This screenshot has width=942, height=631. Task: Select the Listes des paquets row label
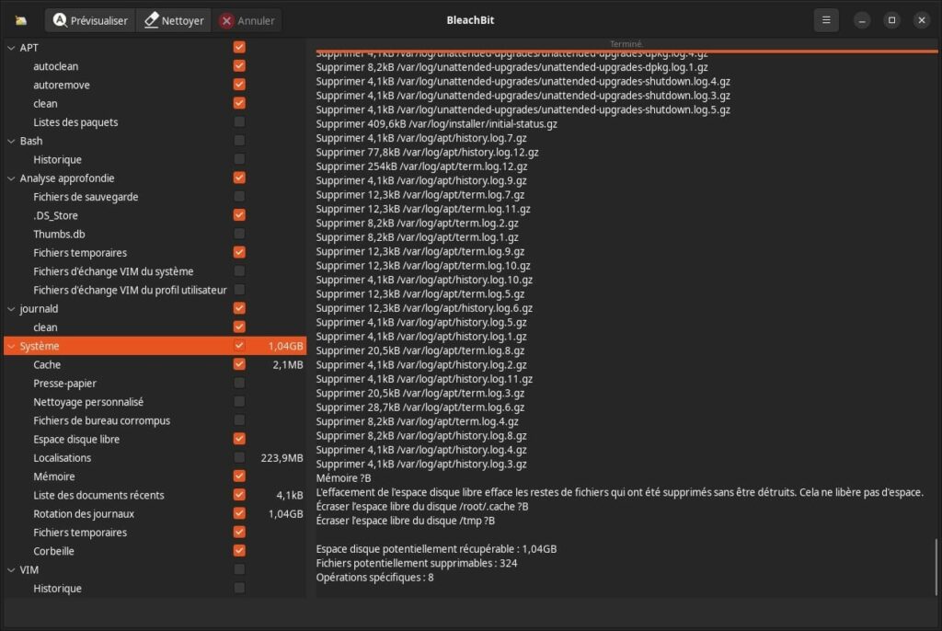coord(75,122)
